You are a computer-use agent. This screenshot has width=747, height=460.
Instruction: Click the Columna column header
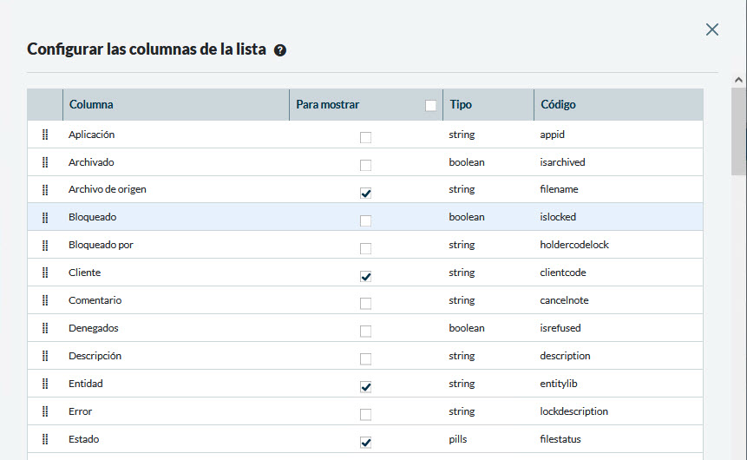click(x=91, y=105)
